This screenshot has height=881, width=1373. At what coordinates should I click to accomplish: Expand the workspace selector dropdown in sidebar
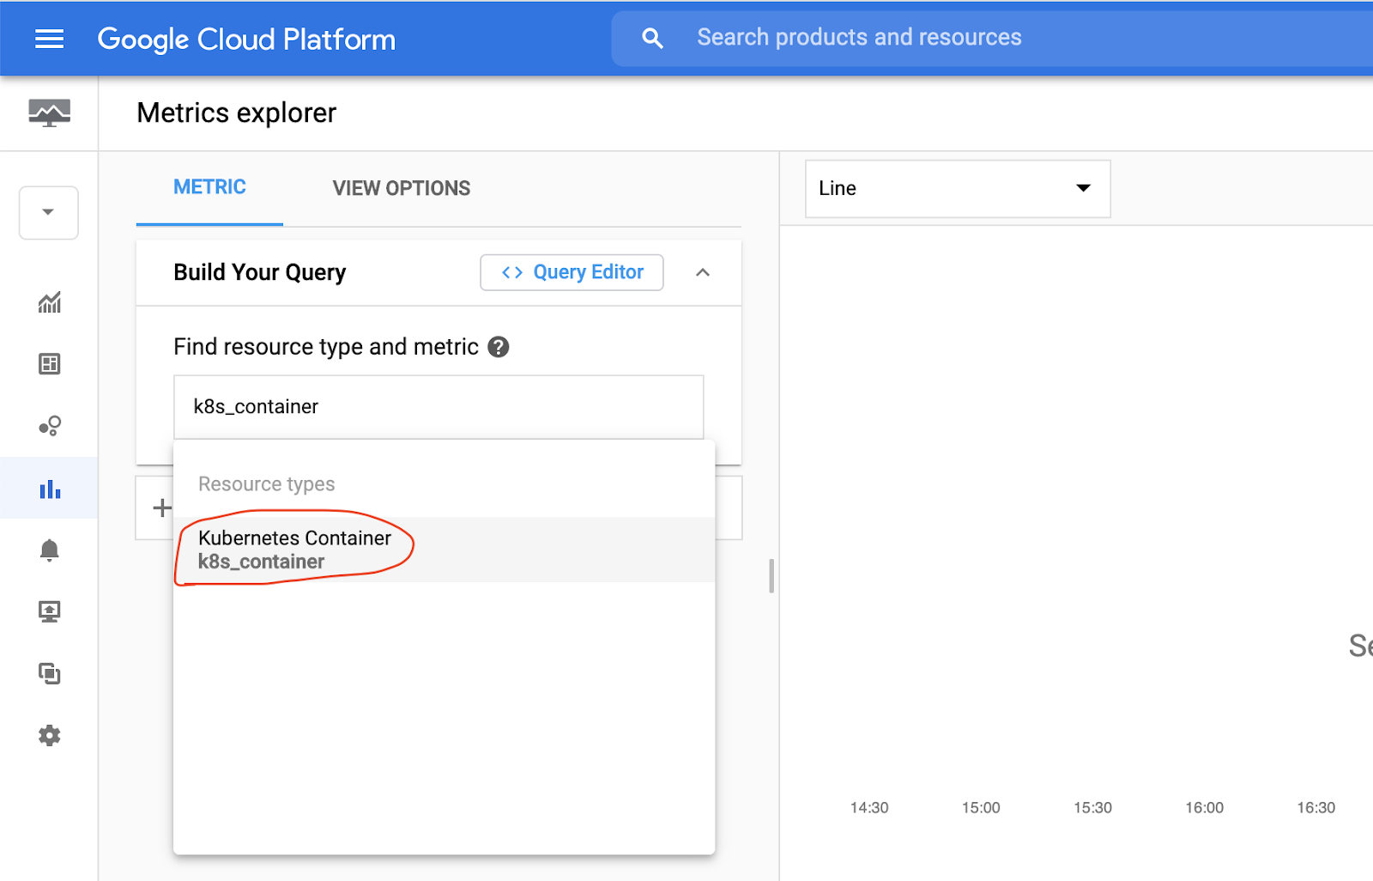49,212
